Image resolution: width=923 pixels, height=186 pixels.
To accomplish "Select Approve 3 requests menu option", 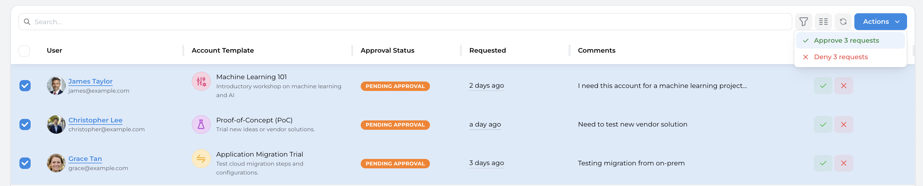I will point(845,41).
